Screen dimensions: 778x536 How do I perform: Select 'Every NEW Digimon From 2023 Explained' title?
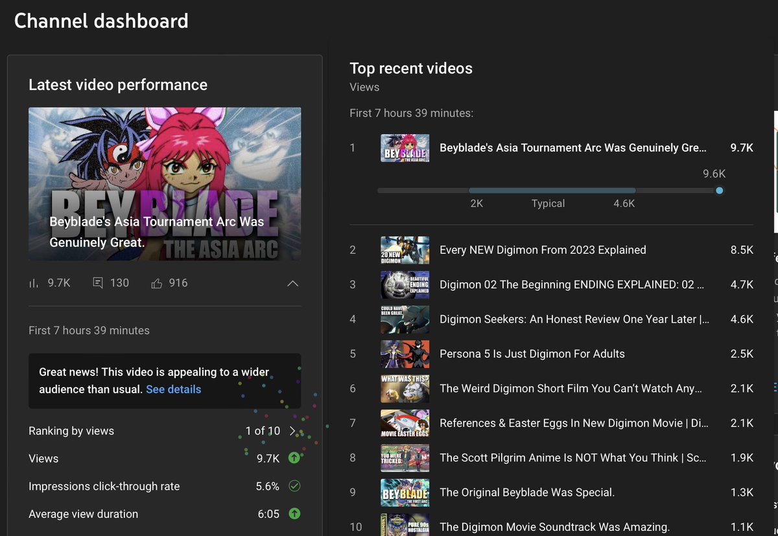543,250
